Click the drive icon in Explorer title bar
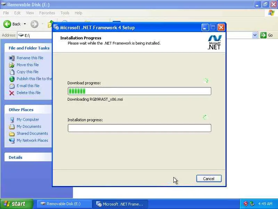 click(3, 4)
